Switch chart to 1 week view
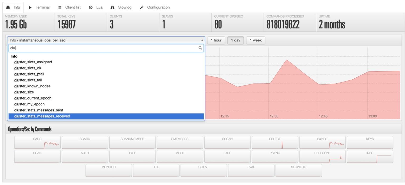Screen dimensions: 405x185 coord(255,40)
